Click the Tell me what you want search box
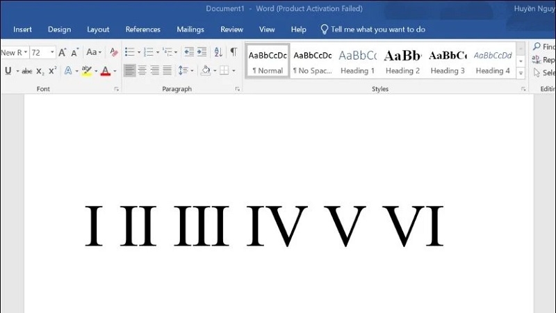Viewport: 556px width, 313px height. (x=378, y=30)
